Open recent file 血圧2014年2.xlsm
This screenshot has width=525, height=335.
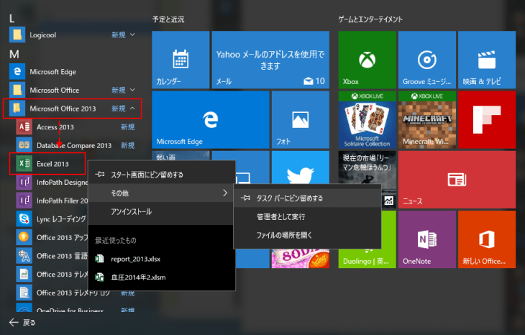(x=161, y=277)
